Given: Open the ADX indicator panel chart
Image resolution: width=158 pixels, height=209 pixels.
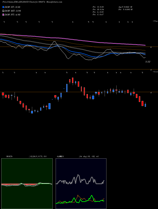Looking at the screenshot, I should 81,184.
